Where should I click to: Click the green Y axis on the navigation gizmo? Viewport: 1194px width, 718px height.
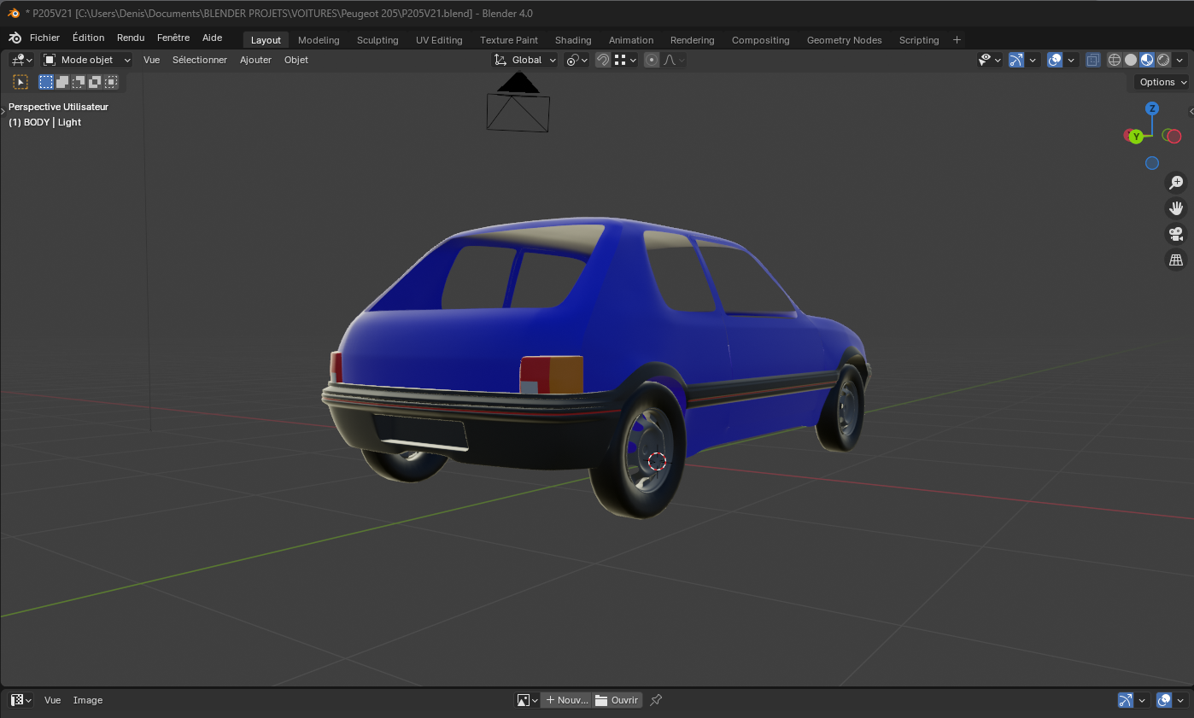coord(1136,137)
